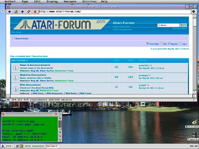Click the Paperbin desktop icon
The width and height of the screenshot is (199, 149).
click(x=194, y=135)
